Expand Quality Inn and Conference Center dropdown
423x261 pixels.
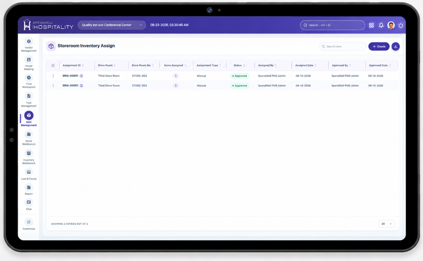112,25
